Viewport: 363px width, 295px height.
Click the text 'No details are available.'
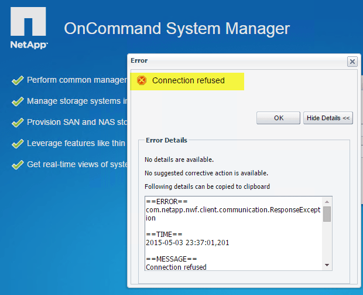pos(179,160)
